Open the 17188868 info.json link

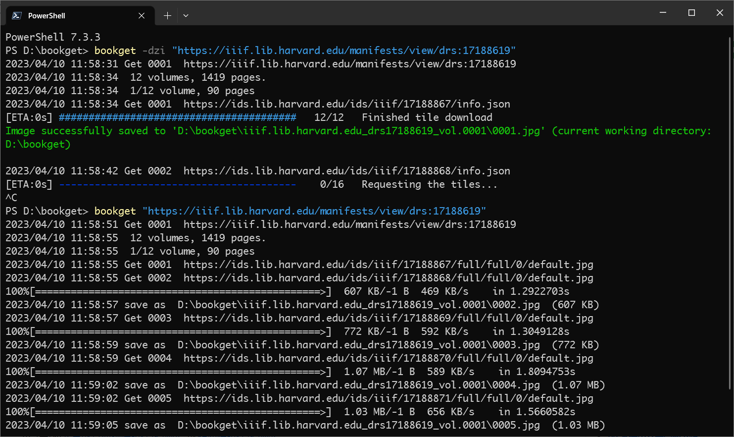tap(346, 171)
